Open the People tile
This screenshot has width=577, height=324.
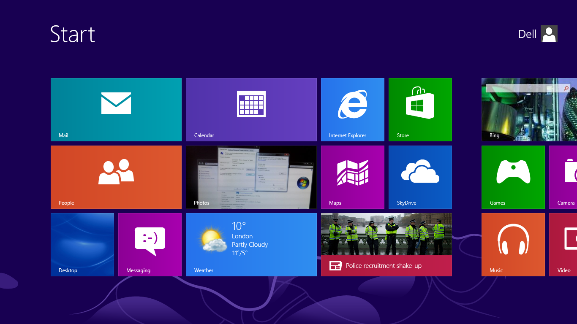point(116,177)
